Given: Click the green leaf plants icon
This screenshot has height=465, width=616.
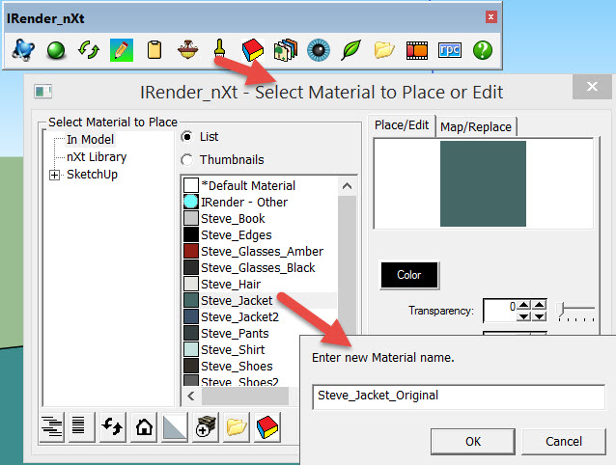Looking at the screenshot, I should pyautogui.click(x=350, y=49).
